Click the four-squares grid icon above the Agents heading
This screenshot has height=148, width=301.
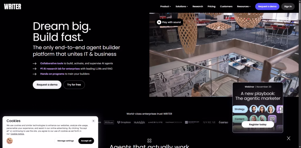click(149, 141)
